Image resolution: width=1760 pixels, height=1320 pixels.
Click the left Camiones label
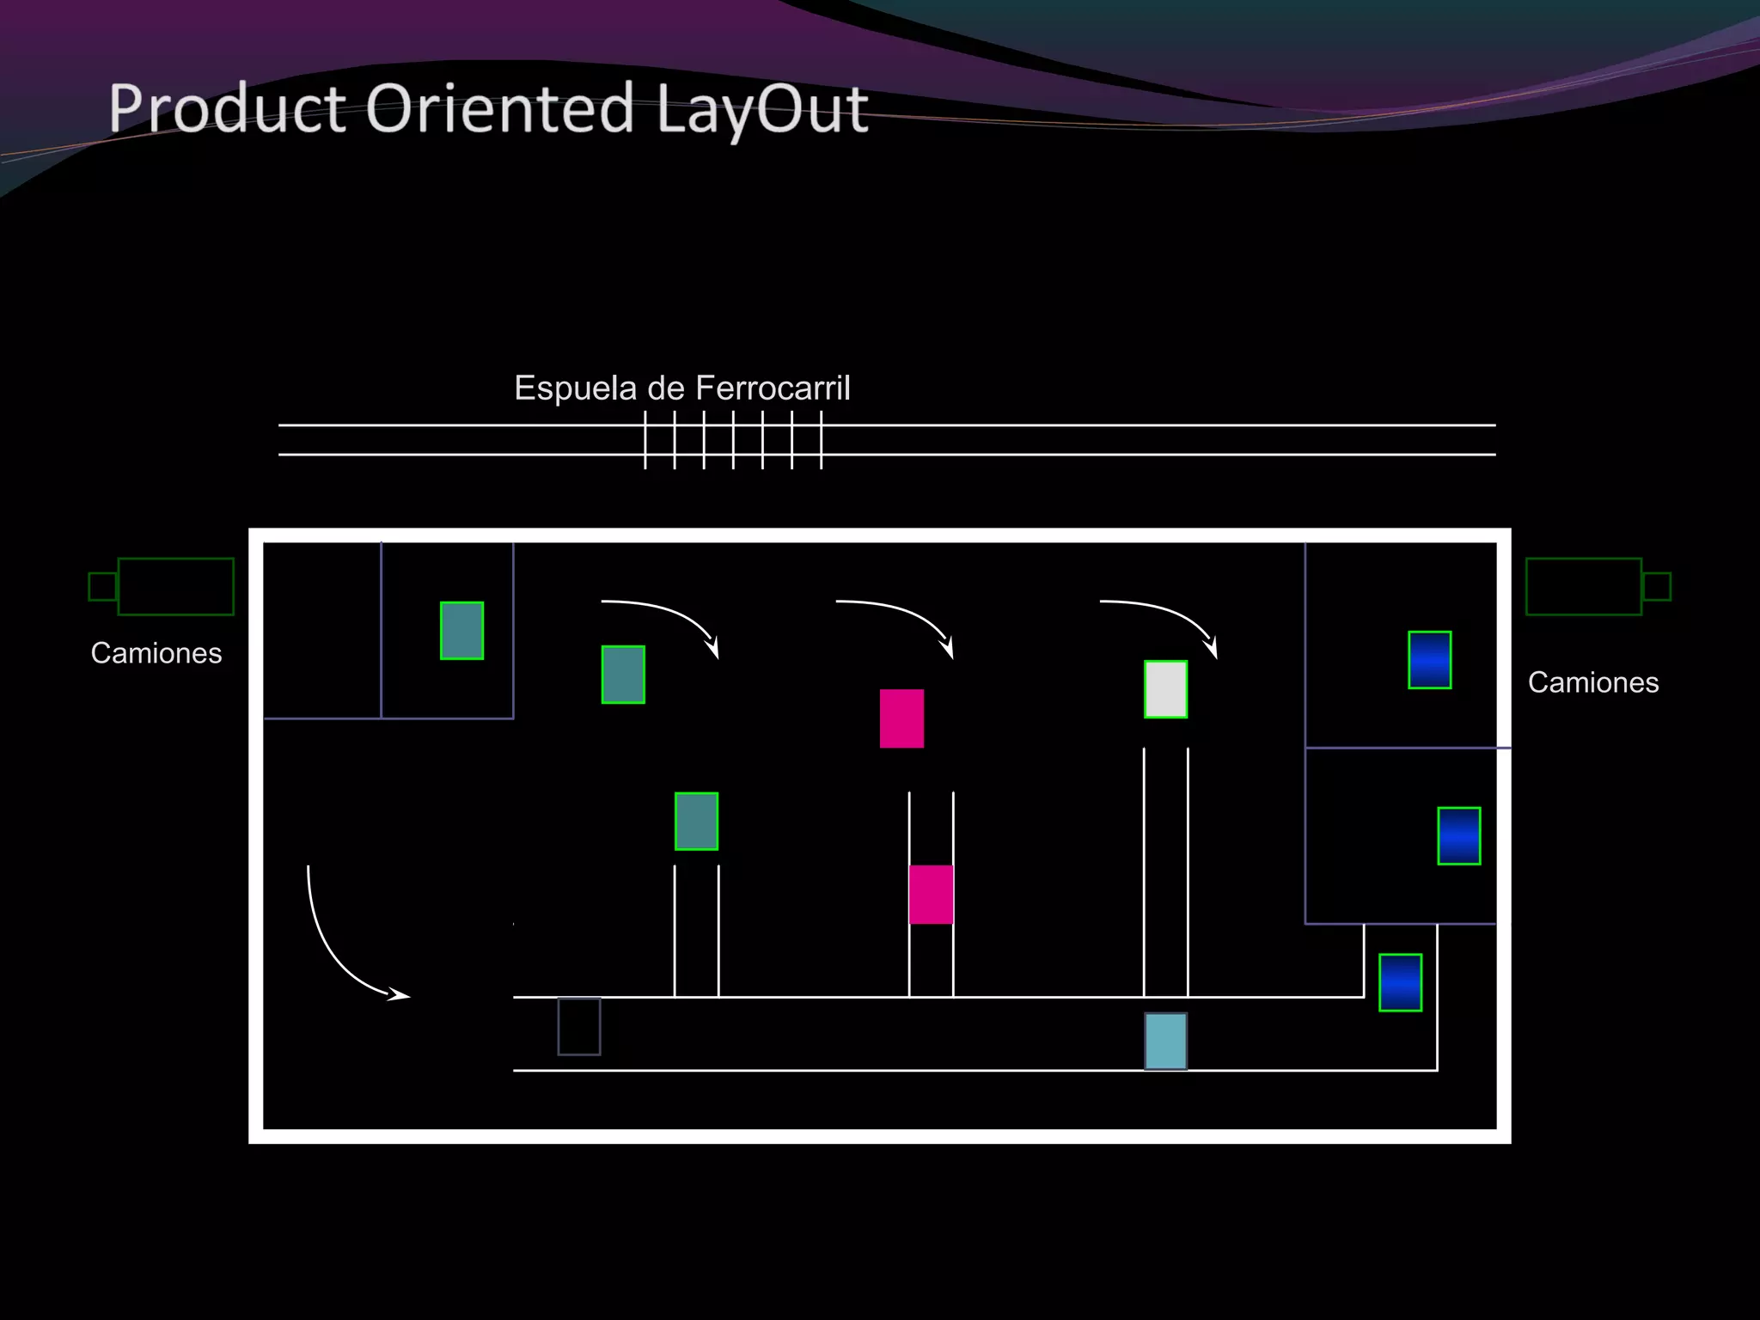(156, 653)
